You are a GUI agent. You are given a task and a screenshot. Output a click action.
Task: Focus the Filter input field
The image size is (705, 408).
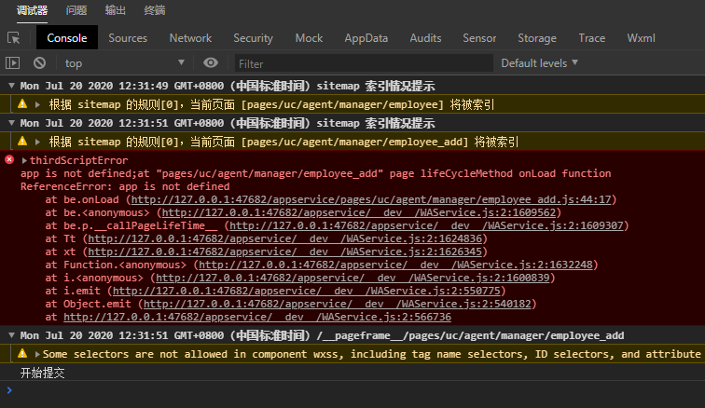pos(364,63)
